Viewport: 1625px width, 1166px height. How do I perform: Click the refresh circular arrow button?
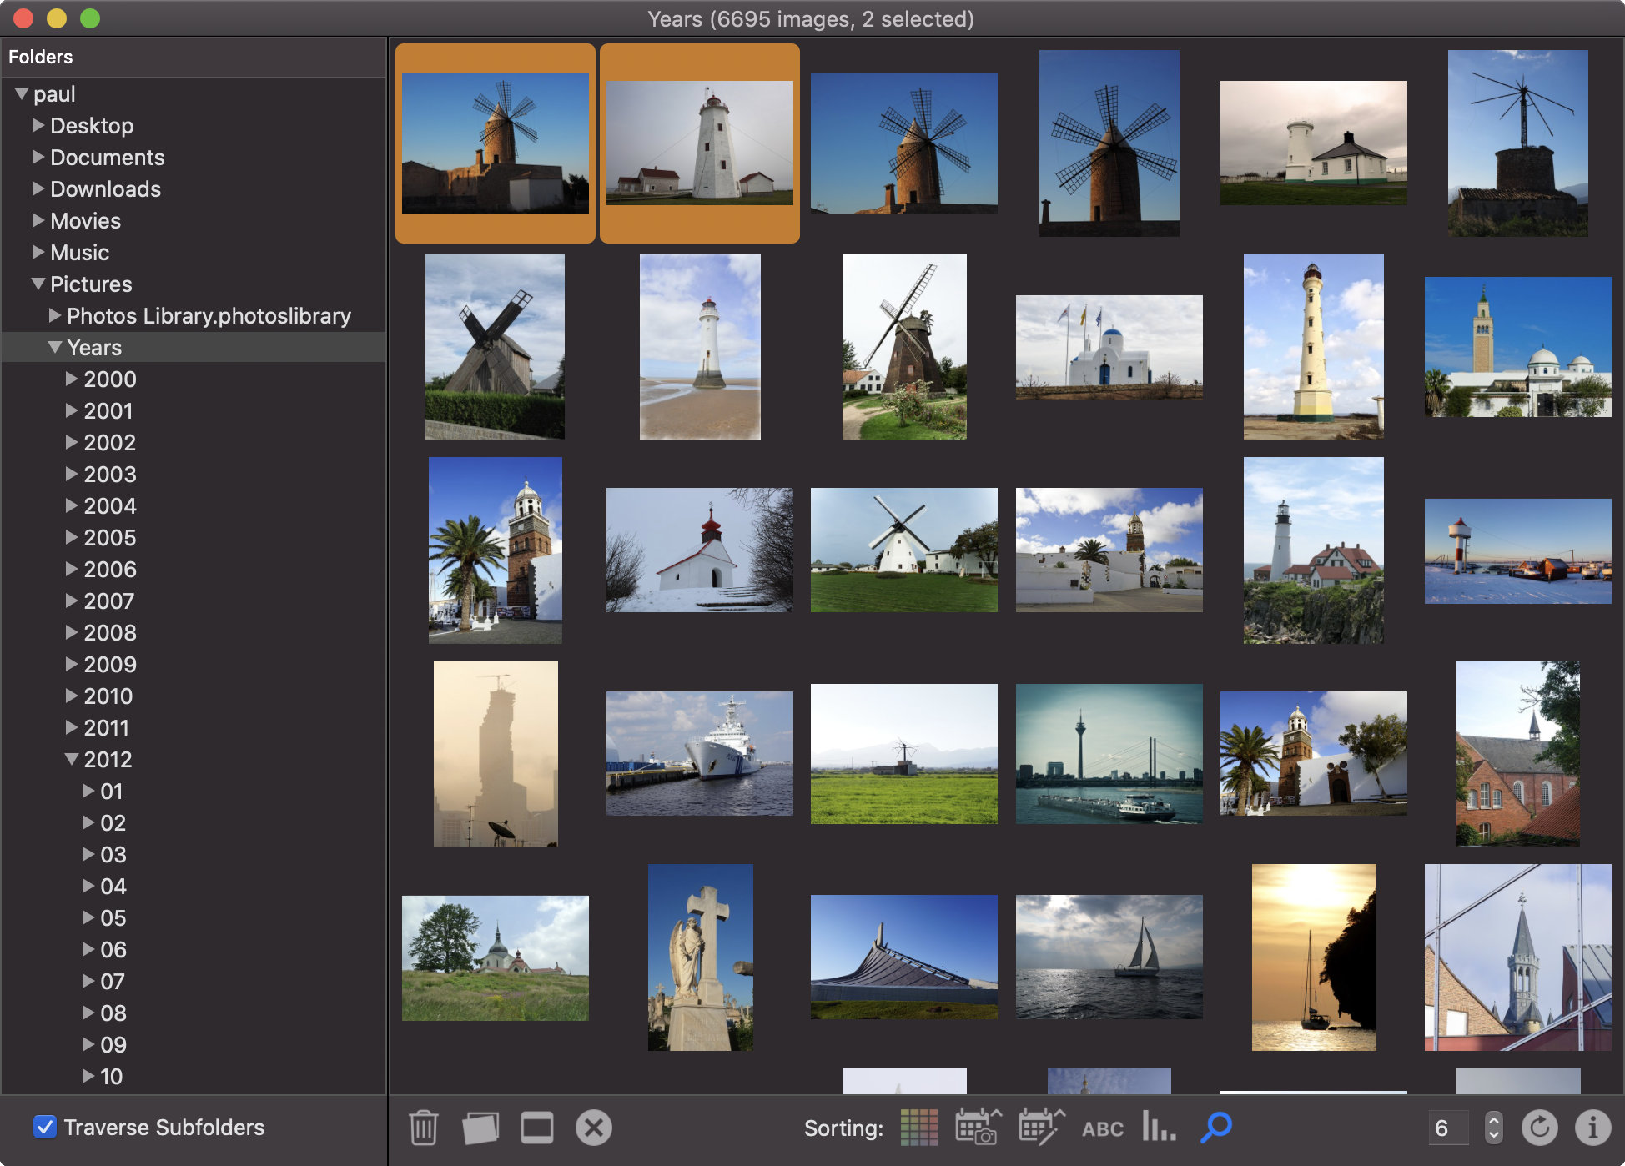(1539, 1128)
